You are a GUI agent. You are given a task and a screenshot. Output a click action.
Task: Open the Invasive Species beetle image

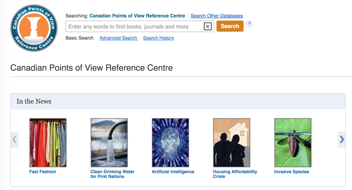coord(293,143)
